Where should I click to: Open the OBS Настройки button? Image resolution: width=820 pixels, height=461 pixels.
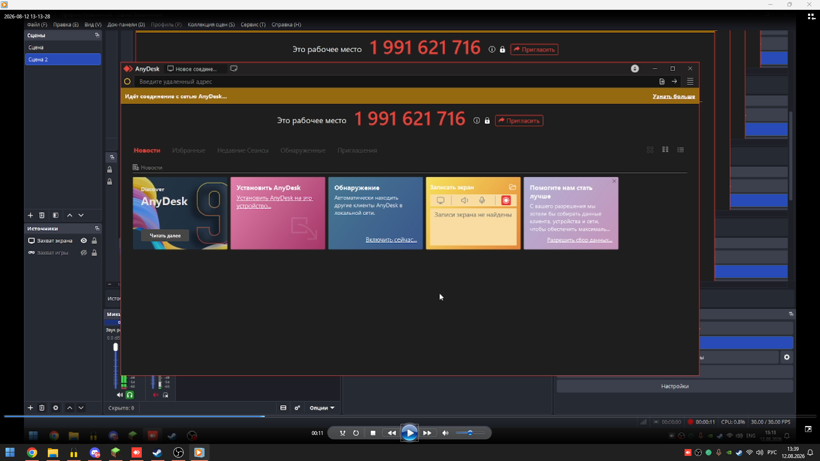tap(675, 387)
